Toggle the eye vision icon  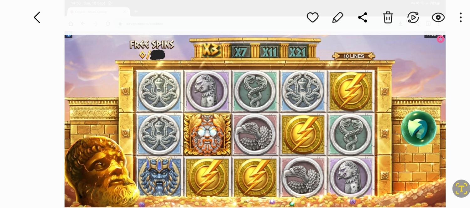(x=438, y=18)
